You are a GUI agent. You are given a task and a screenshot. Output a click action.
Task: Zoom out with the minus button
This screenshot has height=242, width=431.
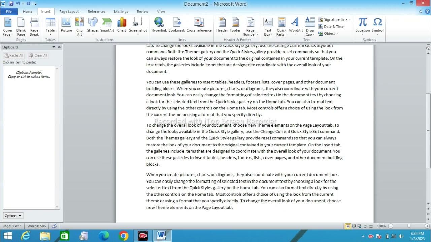click(x=391, y=226)
